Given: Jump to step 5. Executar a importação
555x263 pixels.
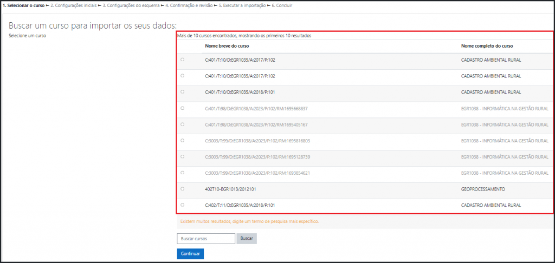Looking at the screenshot, I should 244,5.
